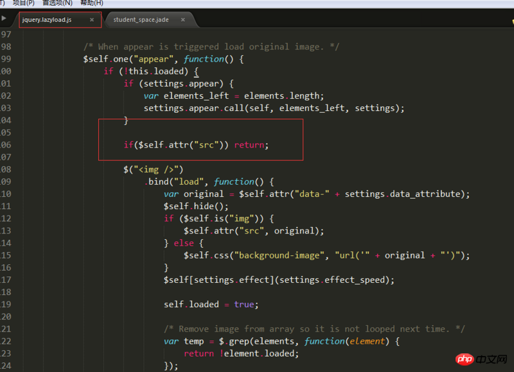The width and height of the screenshot is (514, 372).
Task: Click the 'true' literal value
Action: (244, 304)
